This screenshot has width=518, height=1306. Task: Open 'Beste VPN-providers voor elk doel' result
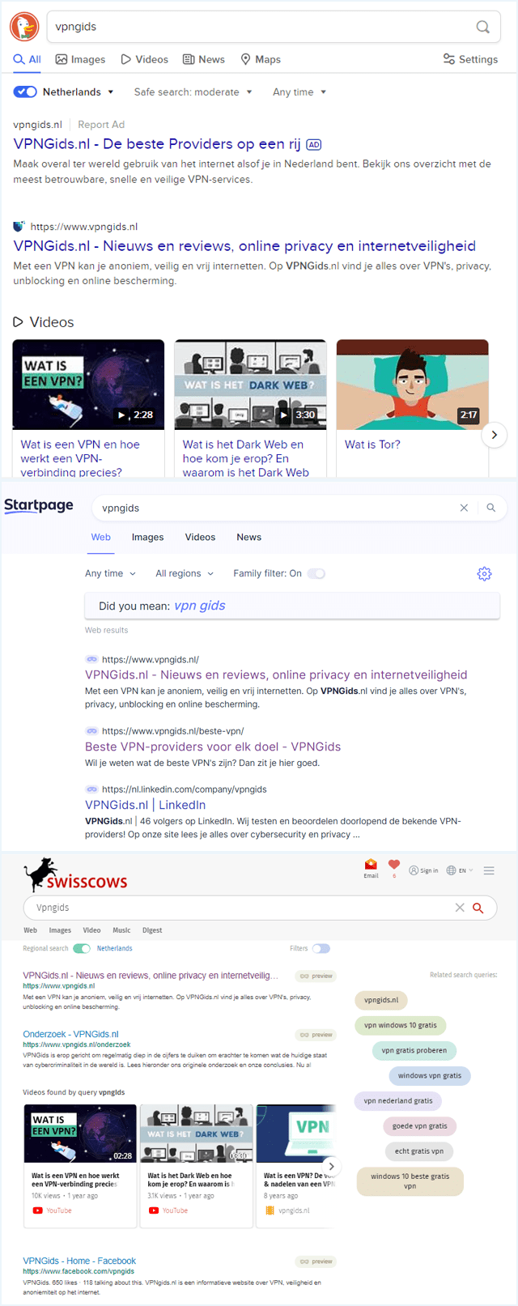[x=213, y=747]
